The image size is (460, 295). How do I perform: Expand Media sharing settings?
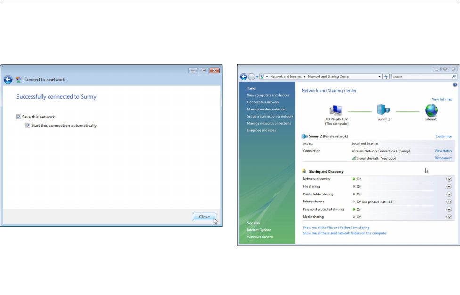(x=449, y=217)
